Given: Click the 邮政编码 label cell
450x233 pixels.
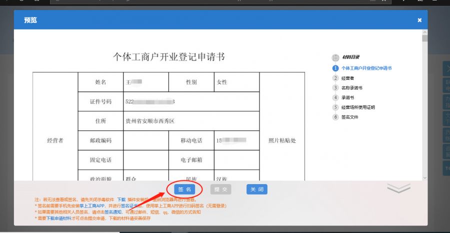Looking at the screenshot, I should [100, 141].
